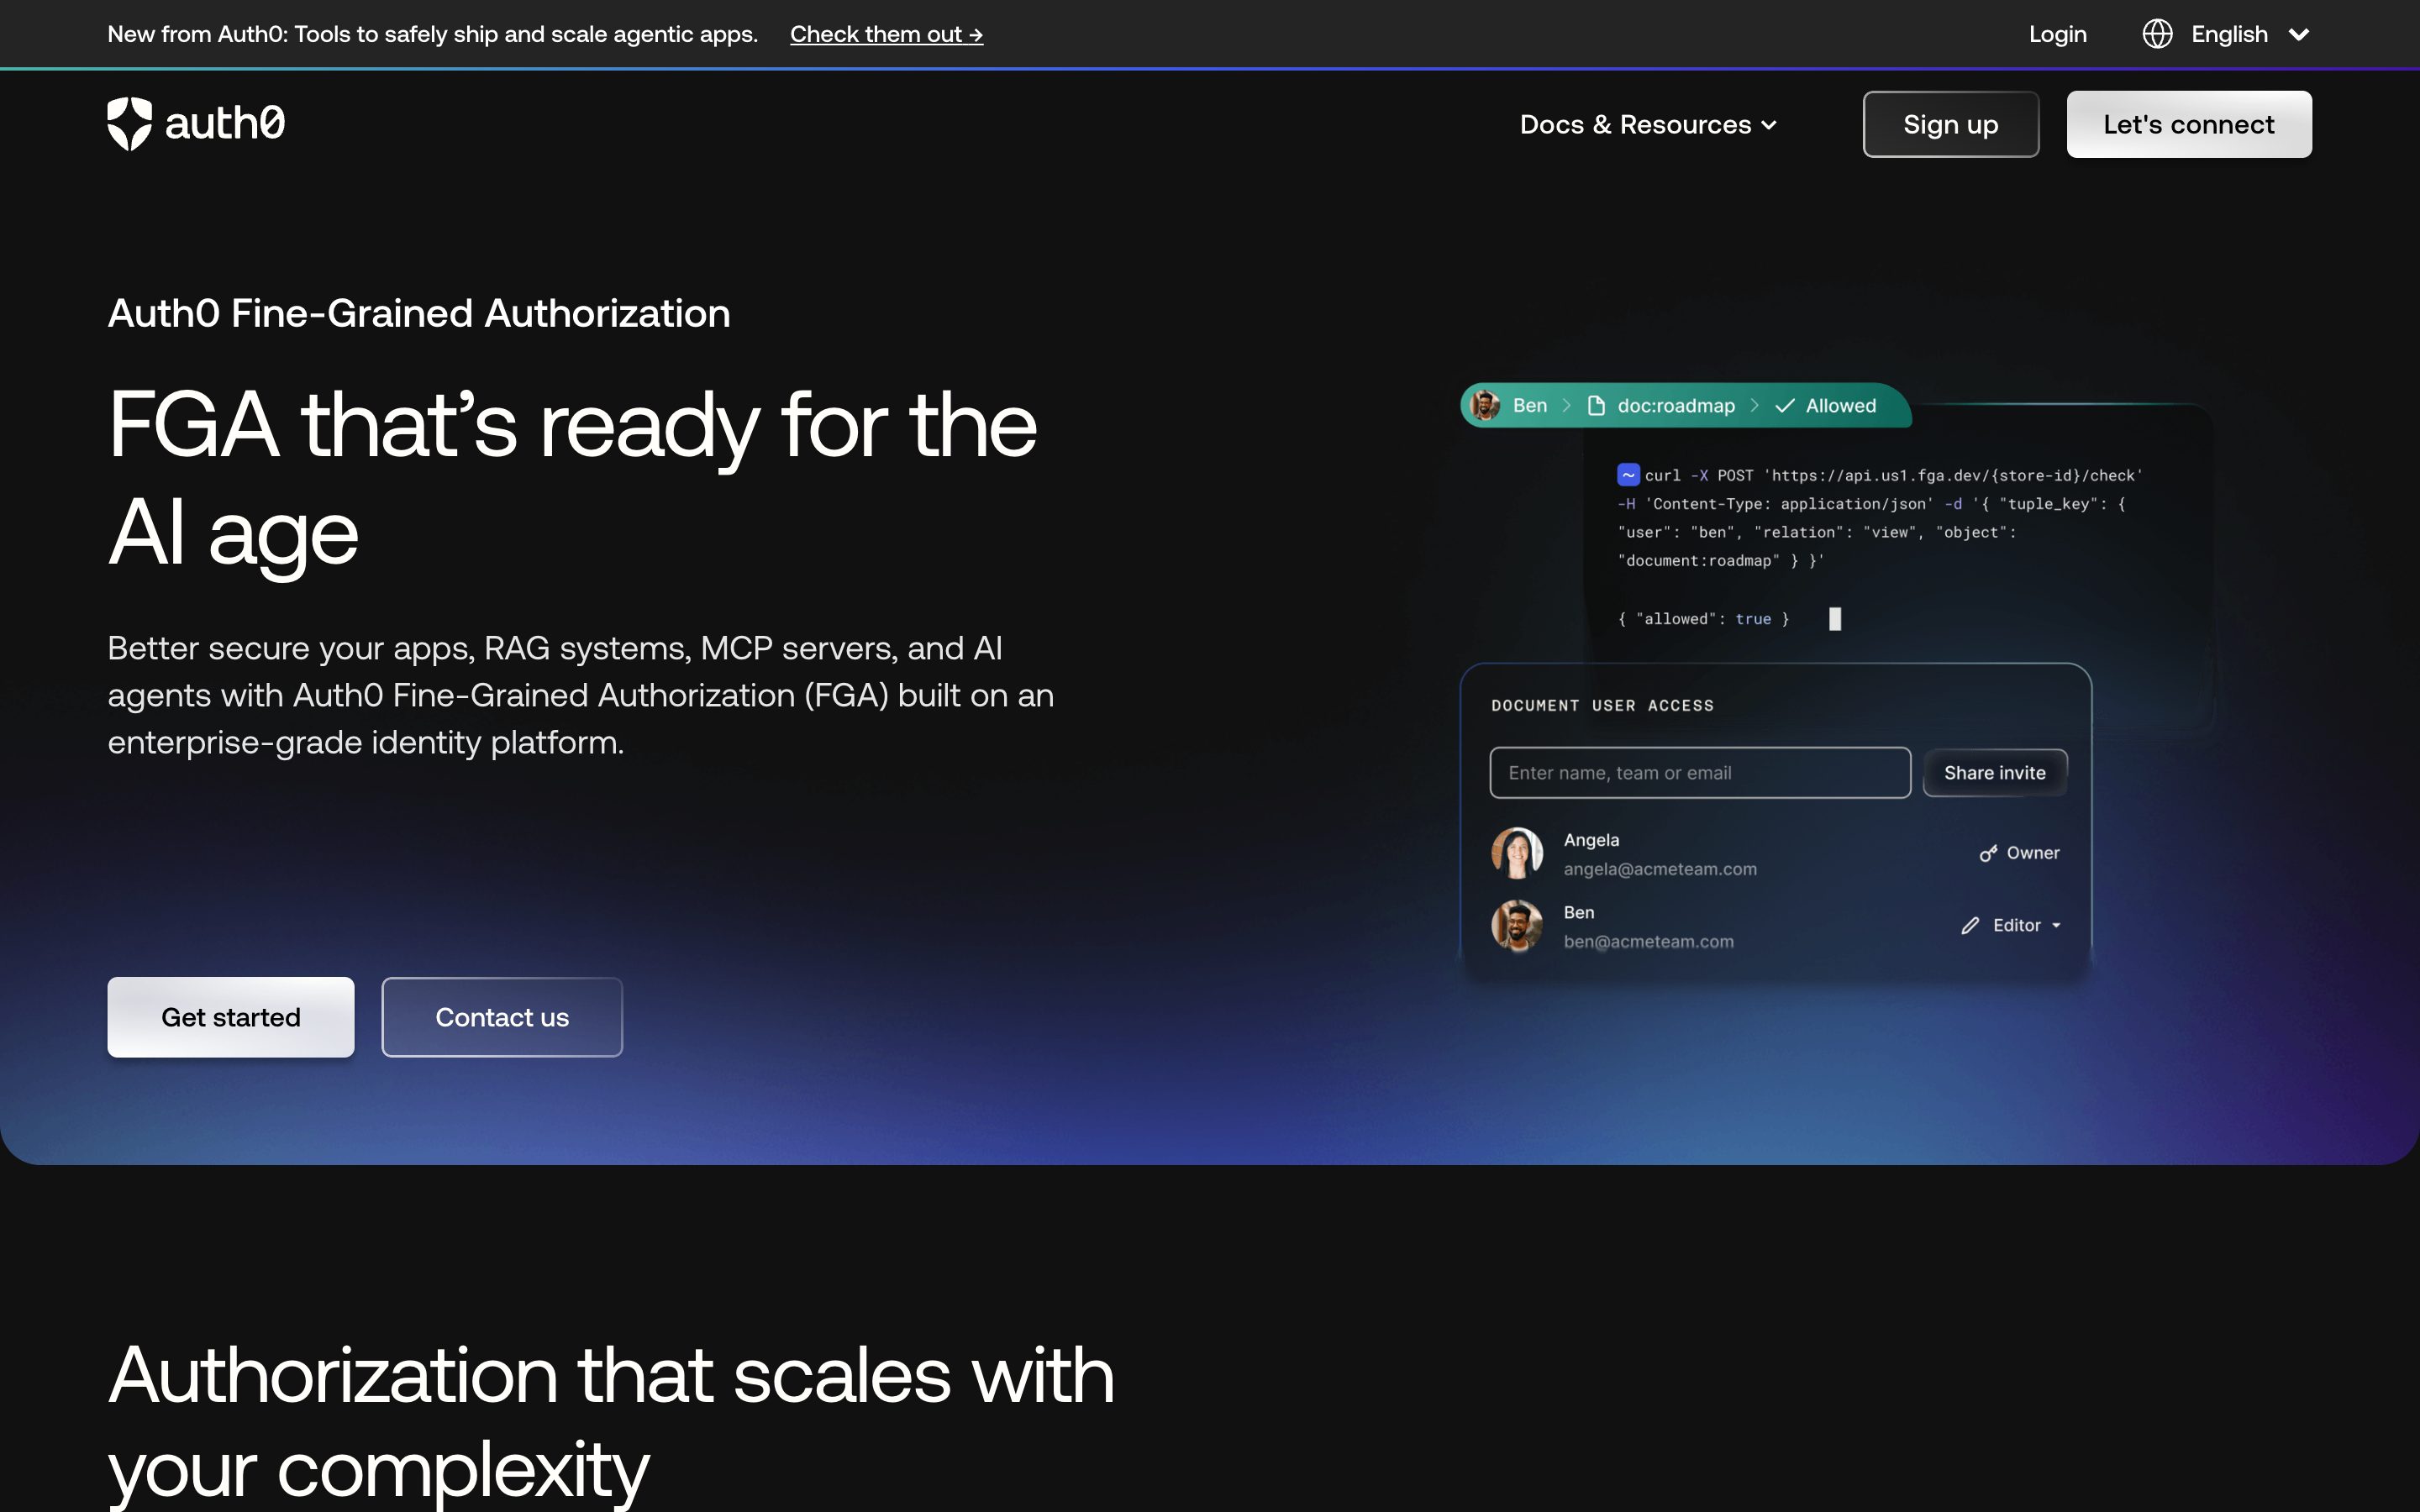2420x1512 pixels.
Task: Click the globe language icon
Action: click(x=2157, y=34)
